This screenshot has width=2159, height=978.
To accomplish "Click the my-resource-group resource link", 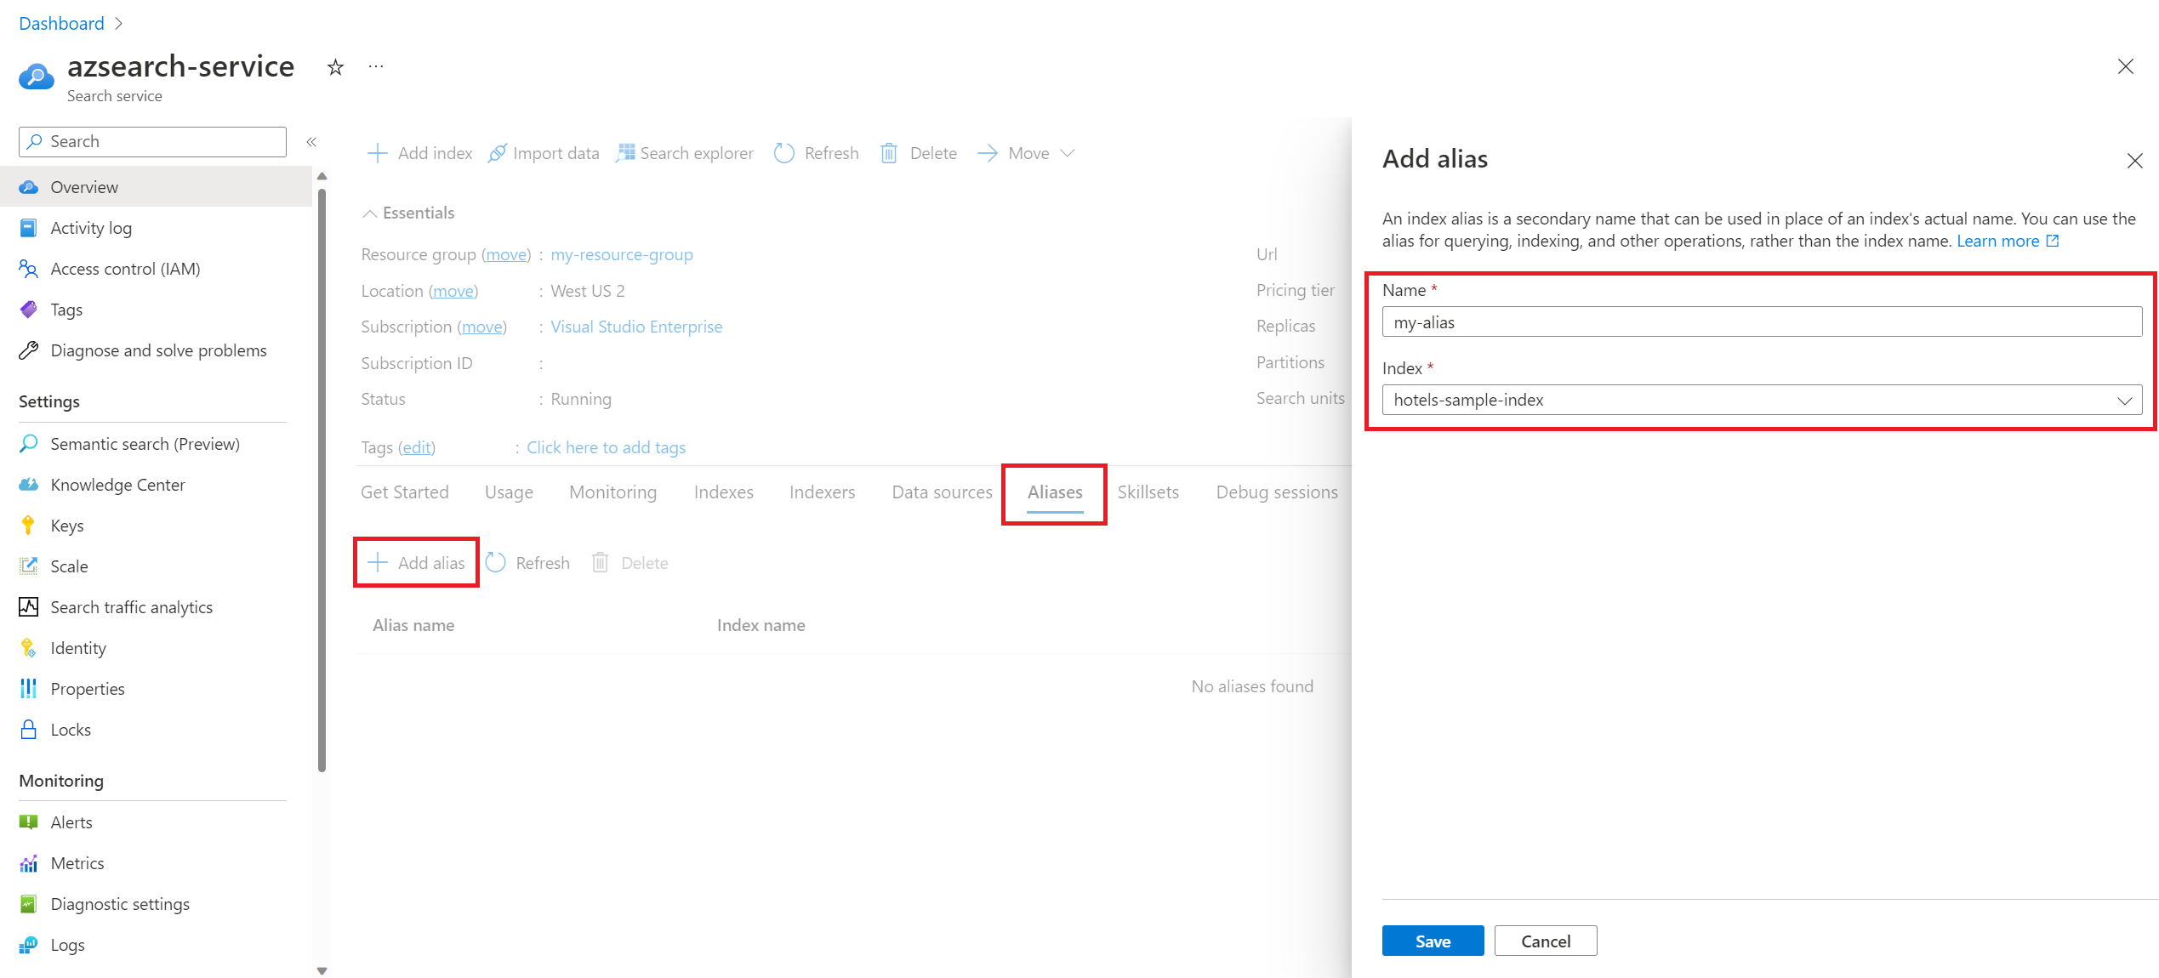I will pyautogui.click(x=621, y=255).
